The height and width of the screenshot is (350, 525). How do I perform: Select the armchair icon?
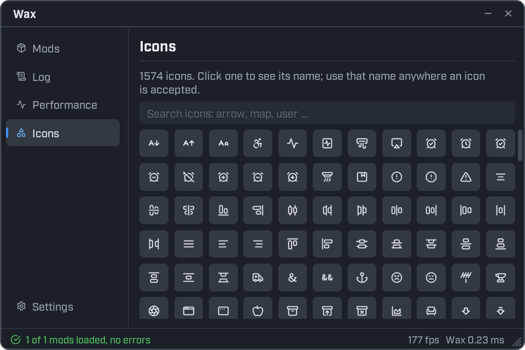[x=431, y=308]
